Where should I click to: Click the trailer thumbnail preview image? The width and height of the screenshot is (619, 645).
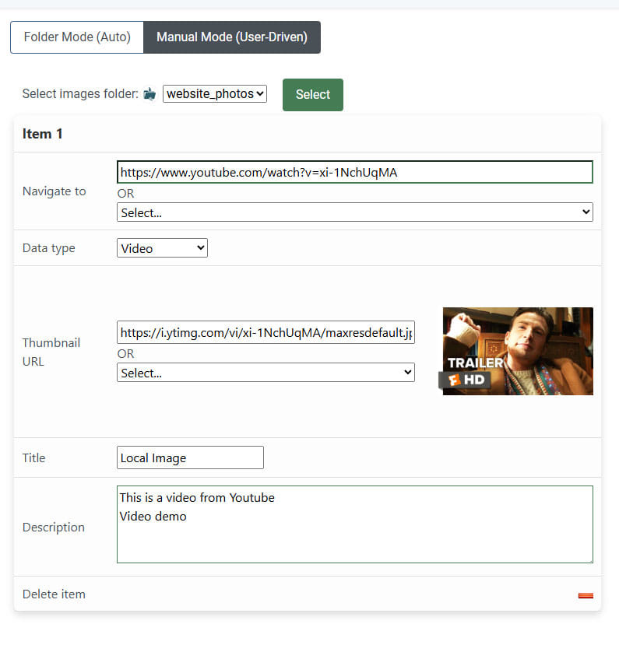tap(518, 351)
